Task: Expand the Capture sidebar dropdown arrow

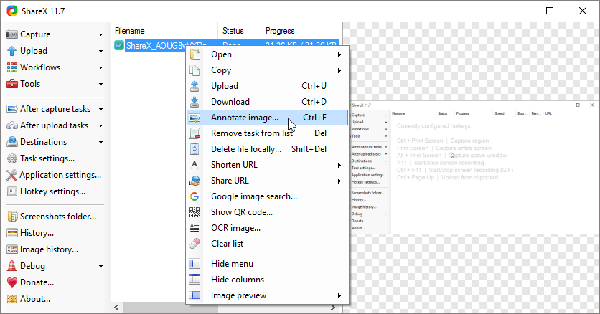Action: [100, 34]
